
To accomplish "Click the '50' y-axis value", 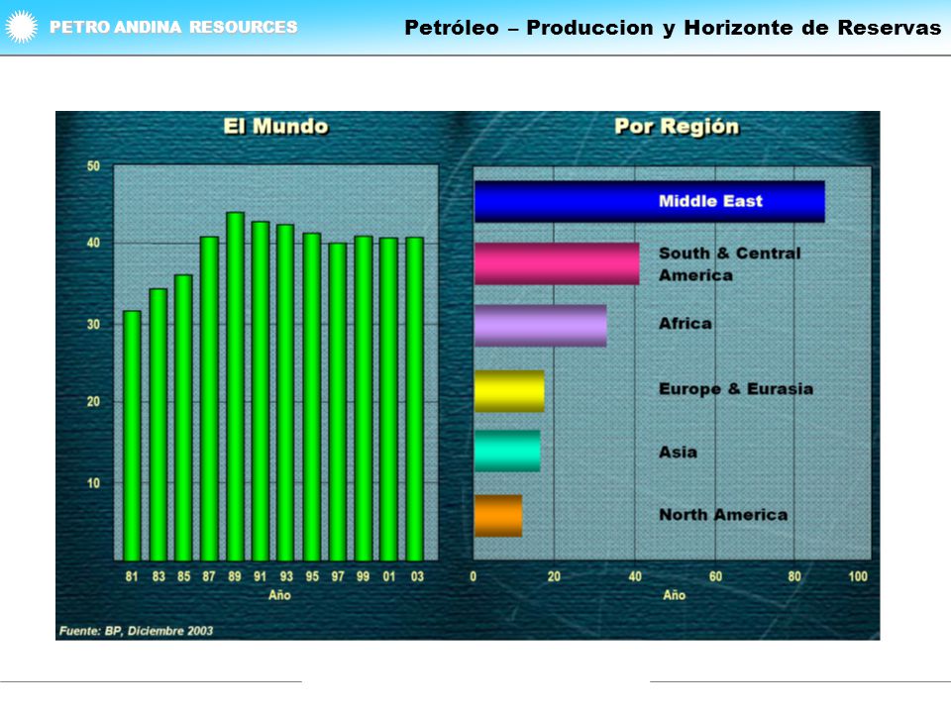I will (93, 166).
